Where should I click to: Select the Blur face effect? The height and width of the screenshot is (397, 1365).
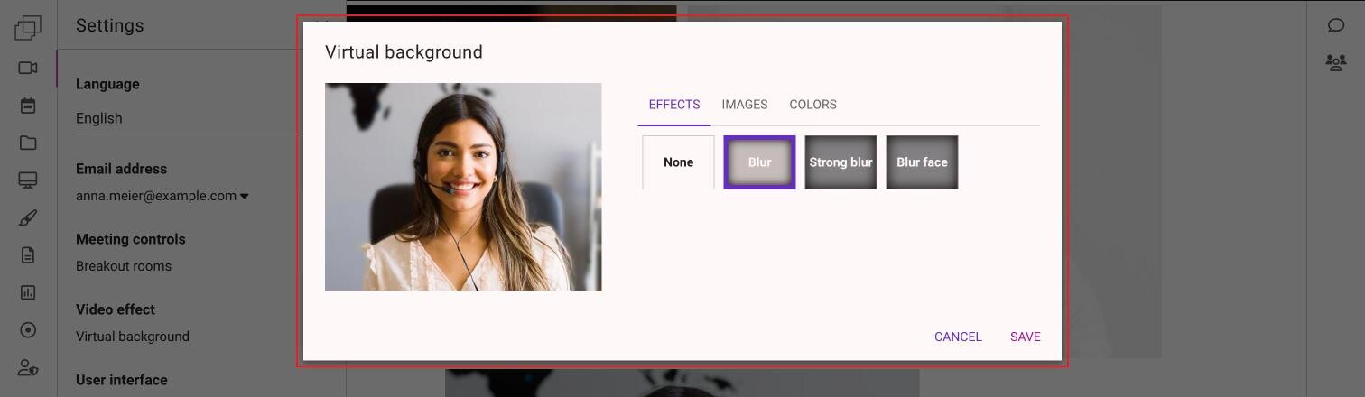[x=922, y=162]
